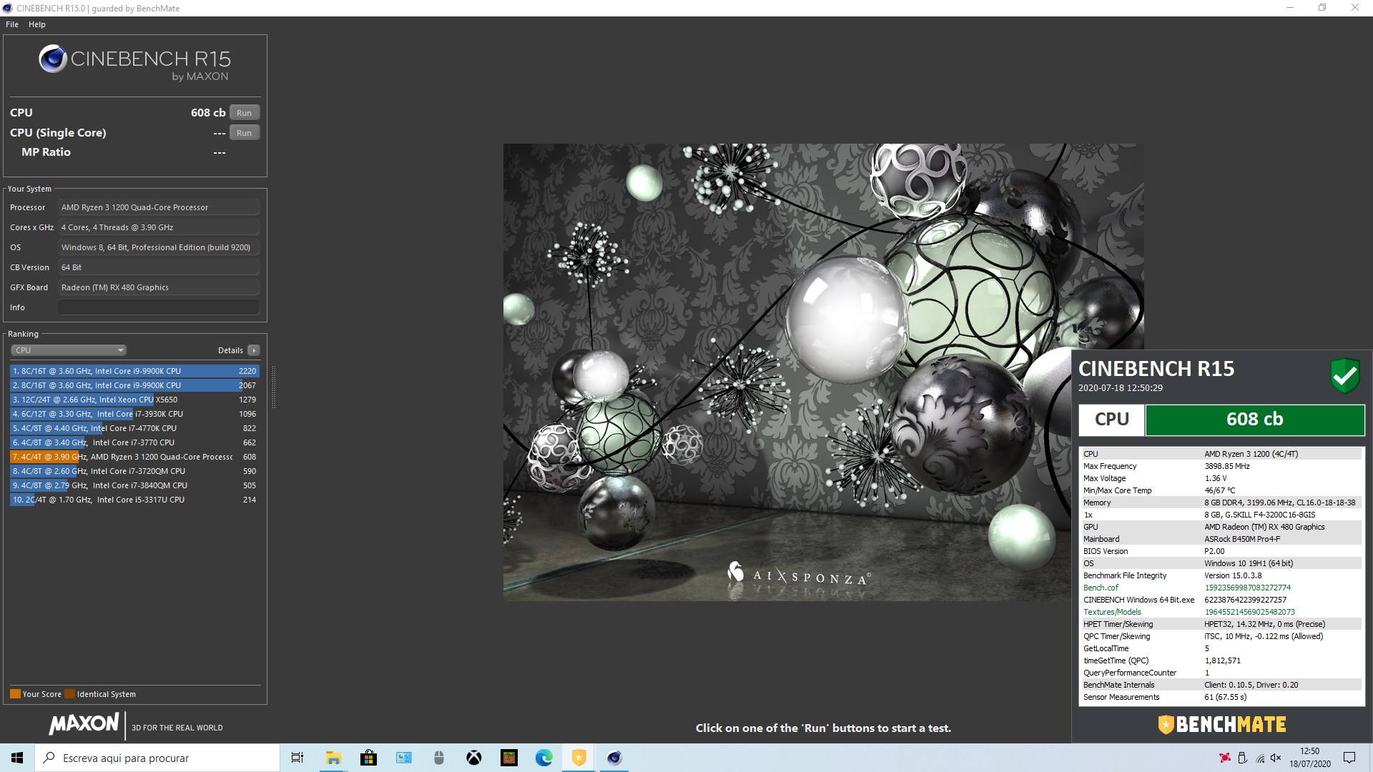This screenshot has height=772, width=1373.
Task: Restore down the Cinebench window
Action: pyautogui.click(x=1322, y=8)
